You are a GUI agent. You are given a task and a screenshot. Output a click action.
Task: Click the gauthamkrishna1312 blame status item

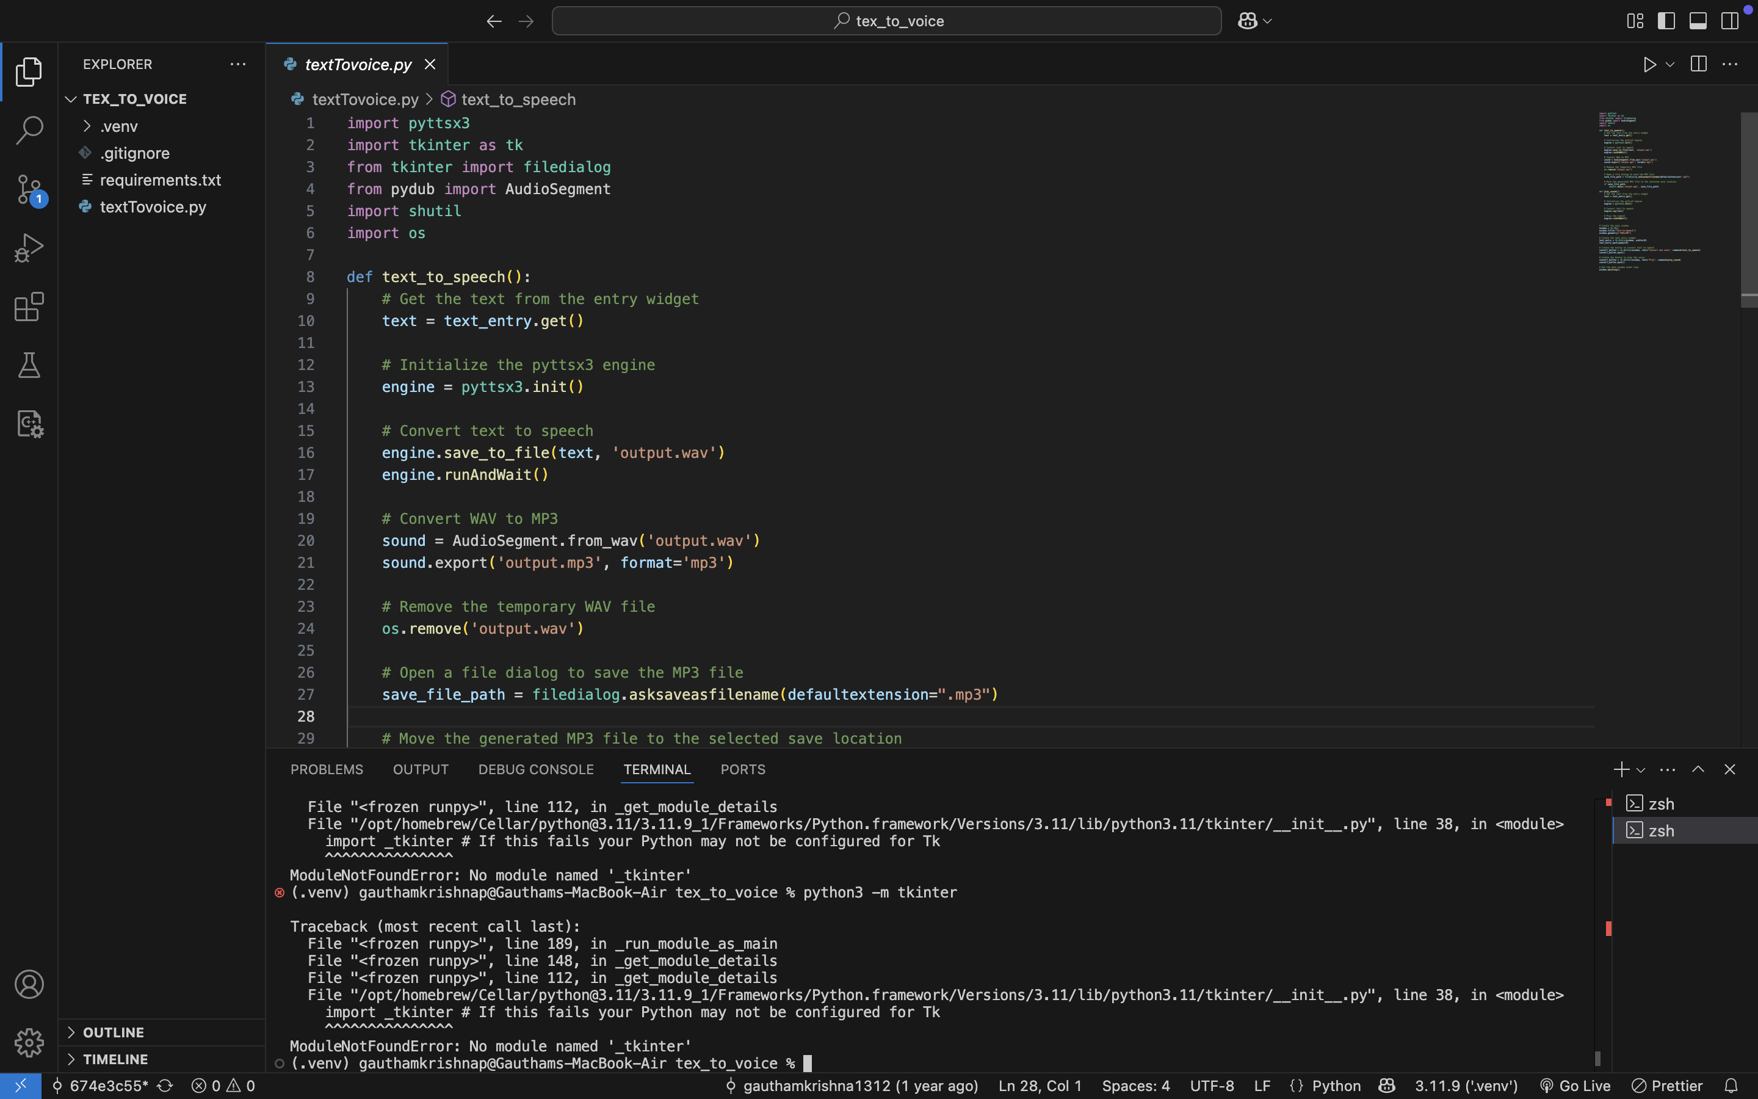tap(852, 1086)
